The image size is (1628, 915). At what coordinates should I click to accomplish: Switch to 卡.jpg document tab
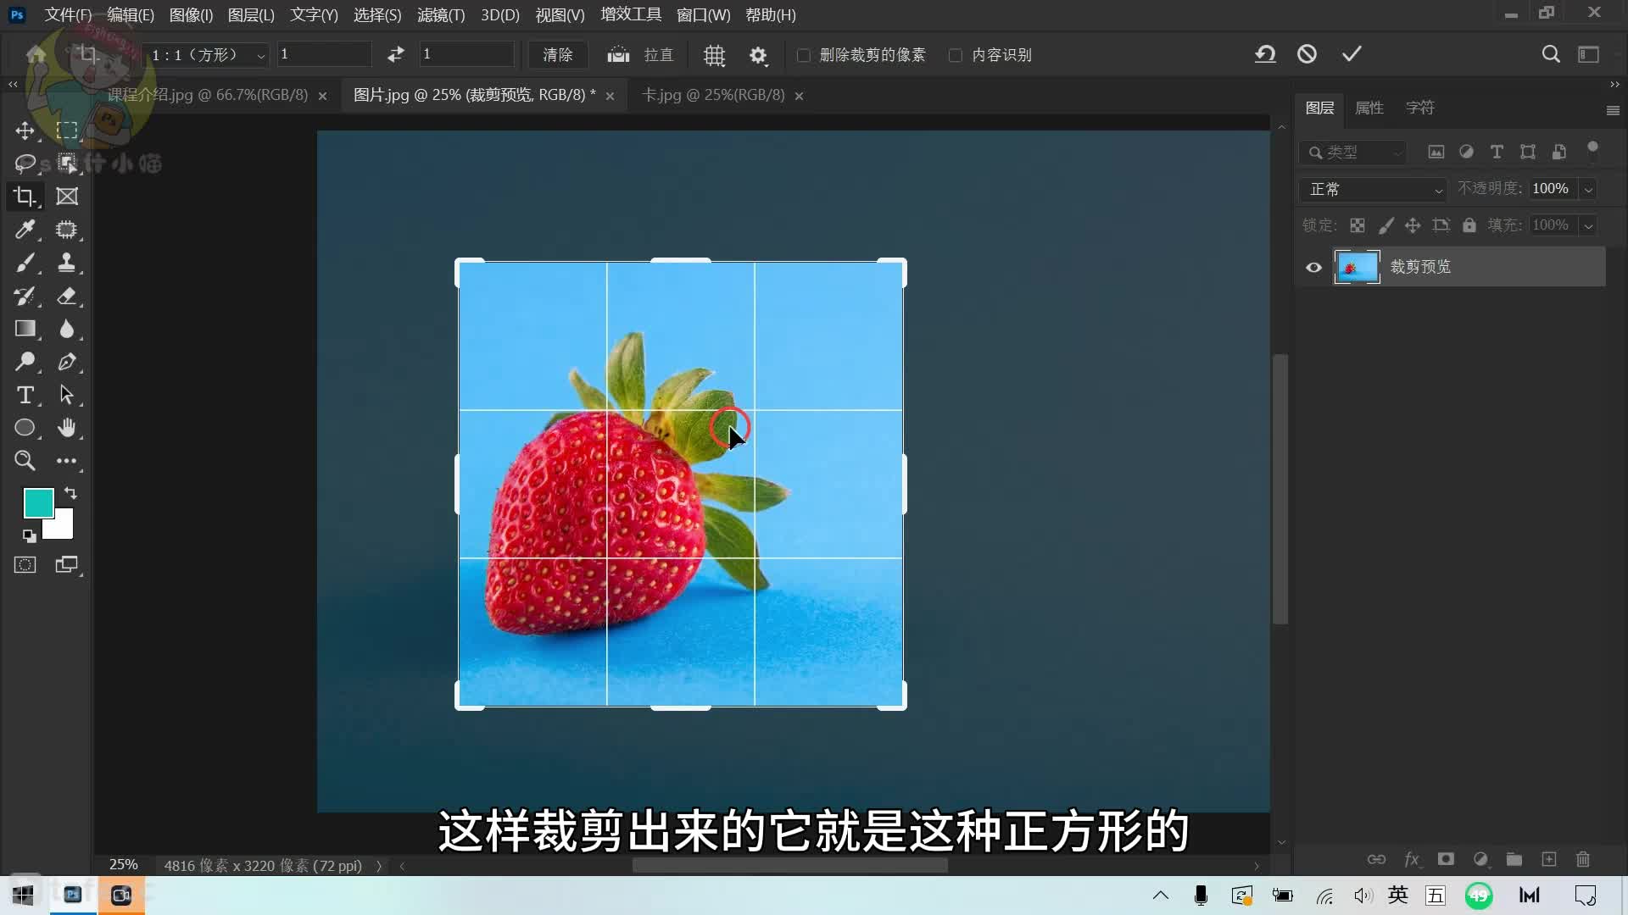pos(713,96)
